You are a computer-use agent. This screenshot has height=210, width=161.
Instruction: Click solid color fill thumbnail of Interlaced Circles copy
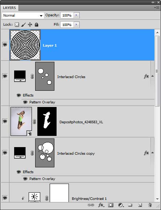tap(20, 153)
